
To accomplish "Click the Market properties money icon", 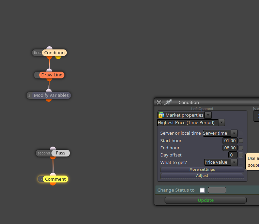I will click(161, 115).
